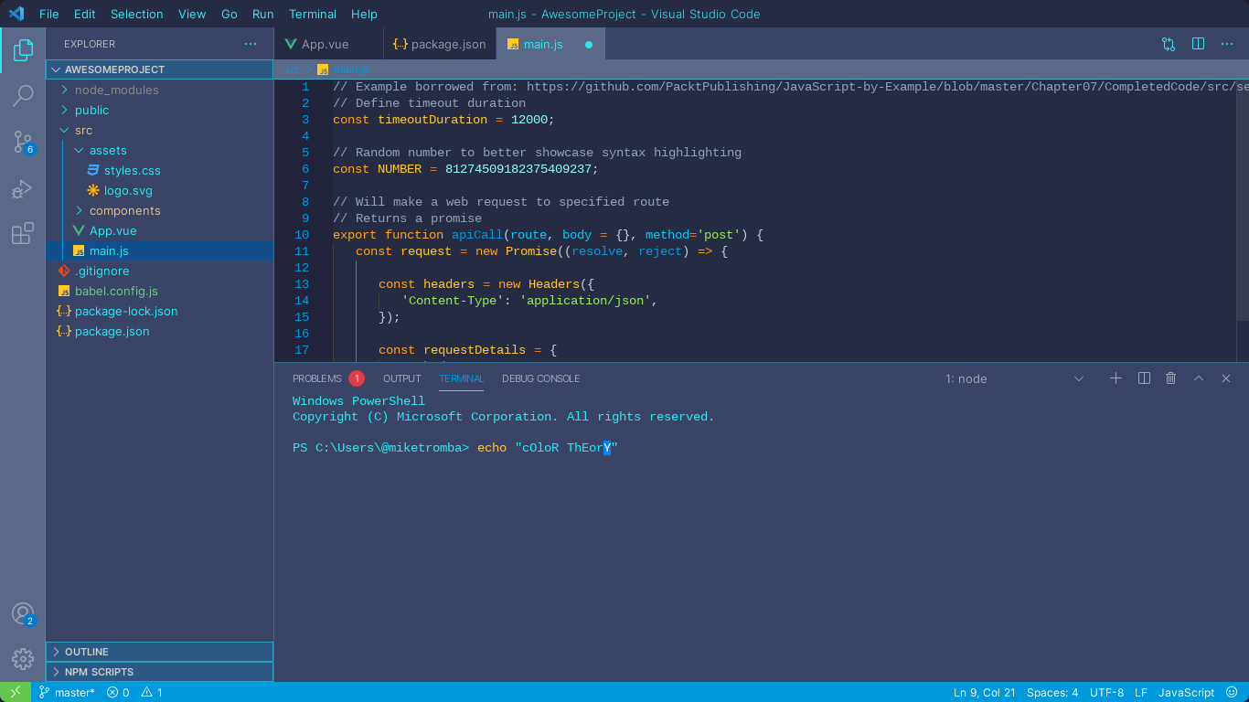Open errors and warnings status item
1249x702 pixels.
[134, 692]
